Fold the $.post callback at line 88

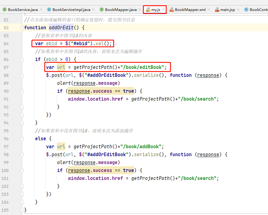coord(22,75)
